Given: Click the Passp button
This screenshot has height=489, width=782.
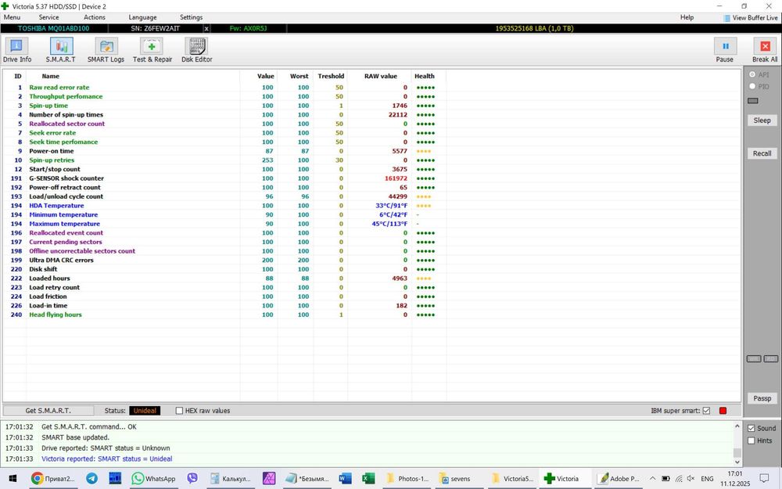Looking at the screenshot, I should click(x=762, y=398).
